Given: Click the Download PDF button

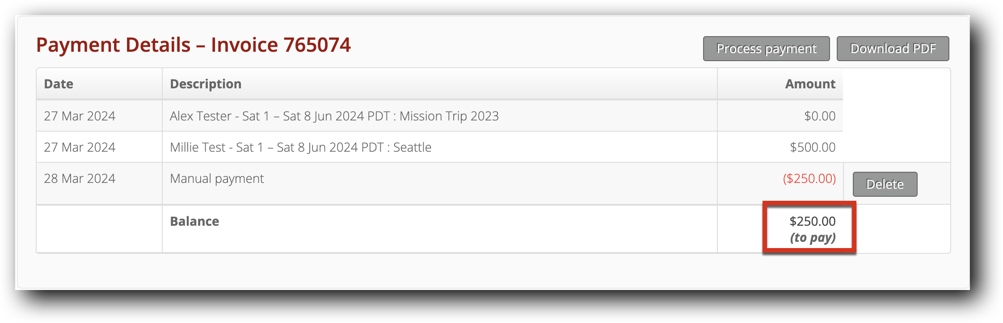Looking at the screenshot, I should (x=893, y=49).
